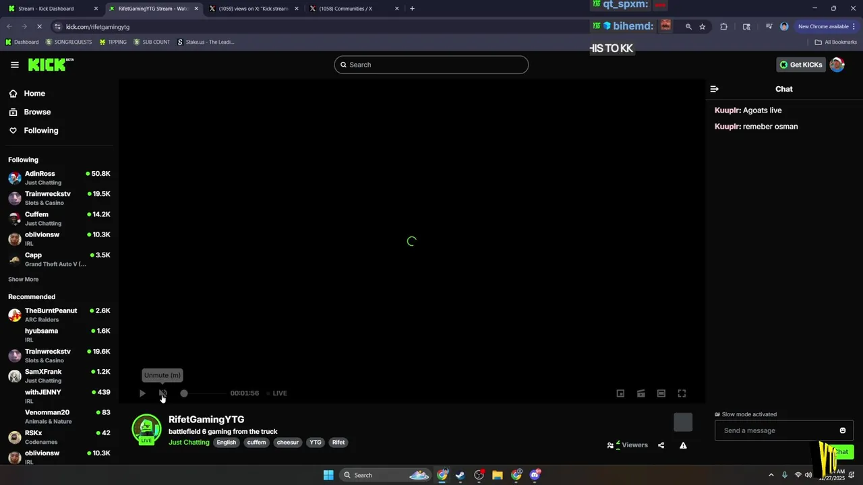Select the Rifet tag
The image size is (863, 485).
tap(338, 443)
